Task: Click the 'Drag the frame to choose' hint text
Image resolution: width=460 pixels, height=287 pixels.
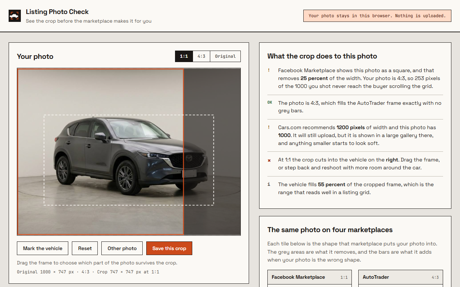Action: click(x=97, y=263)
